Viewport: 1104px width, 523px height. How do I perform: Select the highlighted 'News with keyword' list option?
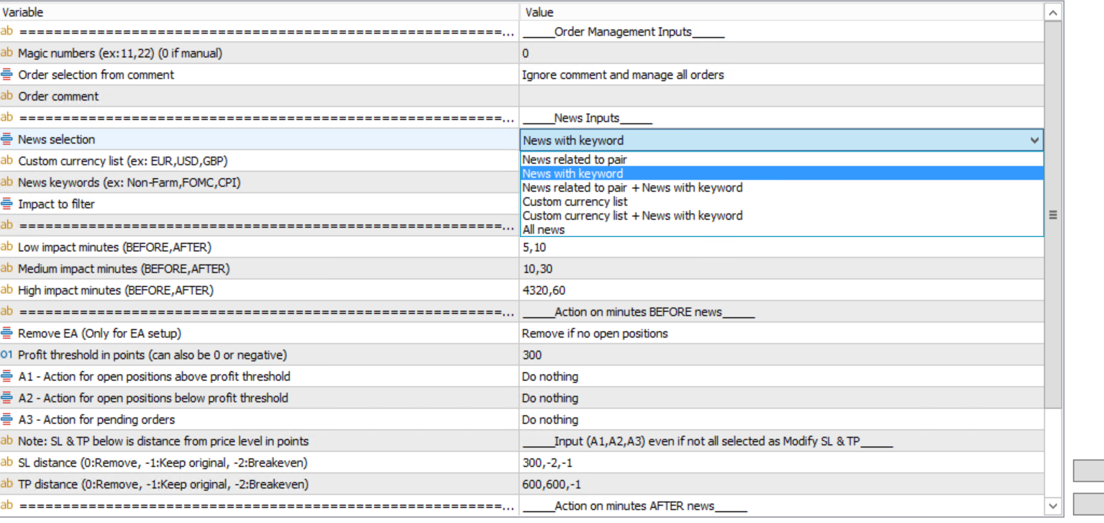tap(782, 174)
